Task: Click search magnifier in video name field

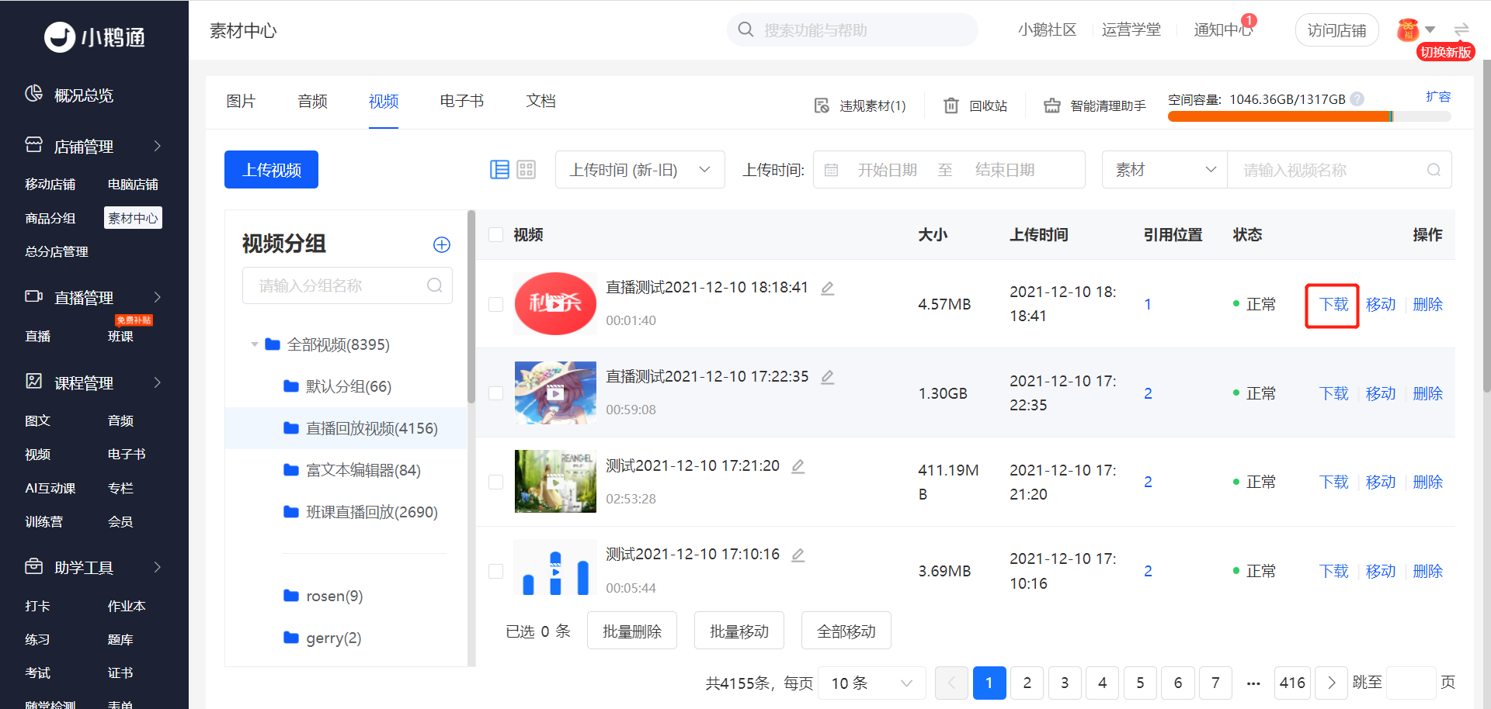Action: 1434,170
